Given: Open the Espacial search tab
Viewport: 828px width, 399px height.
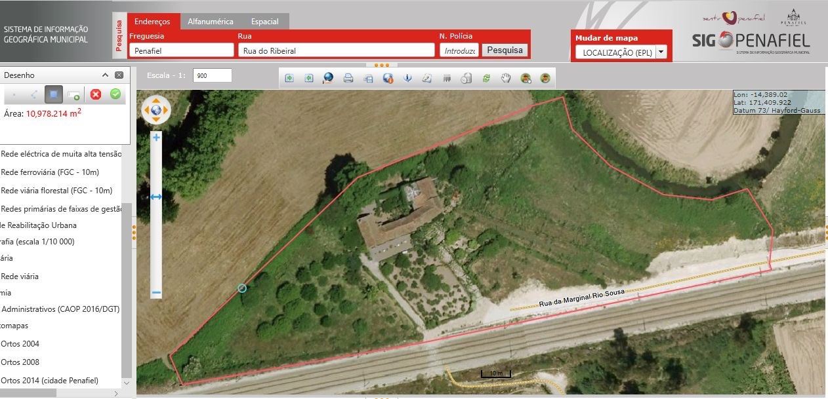Looking at the screenshot, I should coord(264,22).
